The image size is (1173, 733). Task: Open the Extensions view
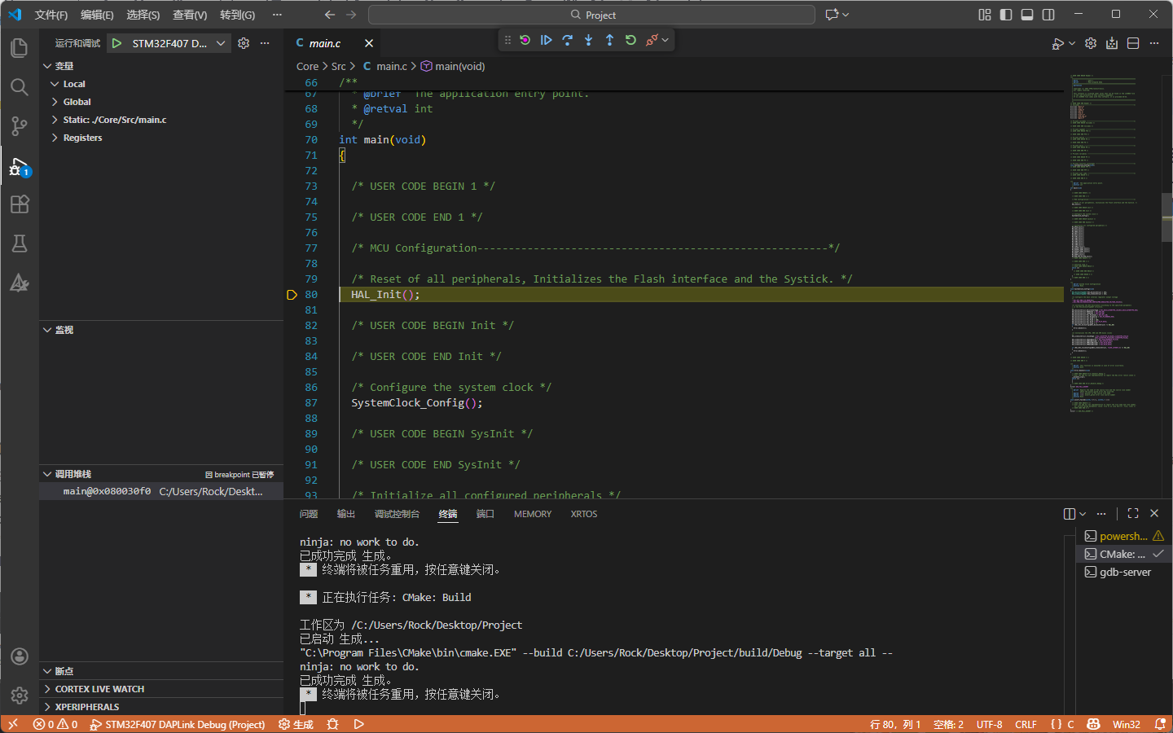(x=19, y=204)
